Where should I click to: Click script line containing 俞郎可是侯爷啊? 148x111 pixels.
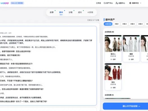point(15,52)
